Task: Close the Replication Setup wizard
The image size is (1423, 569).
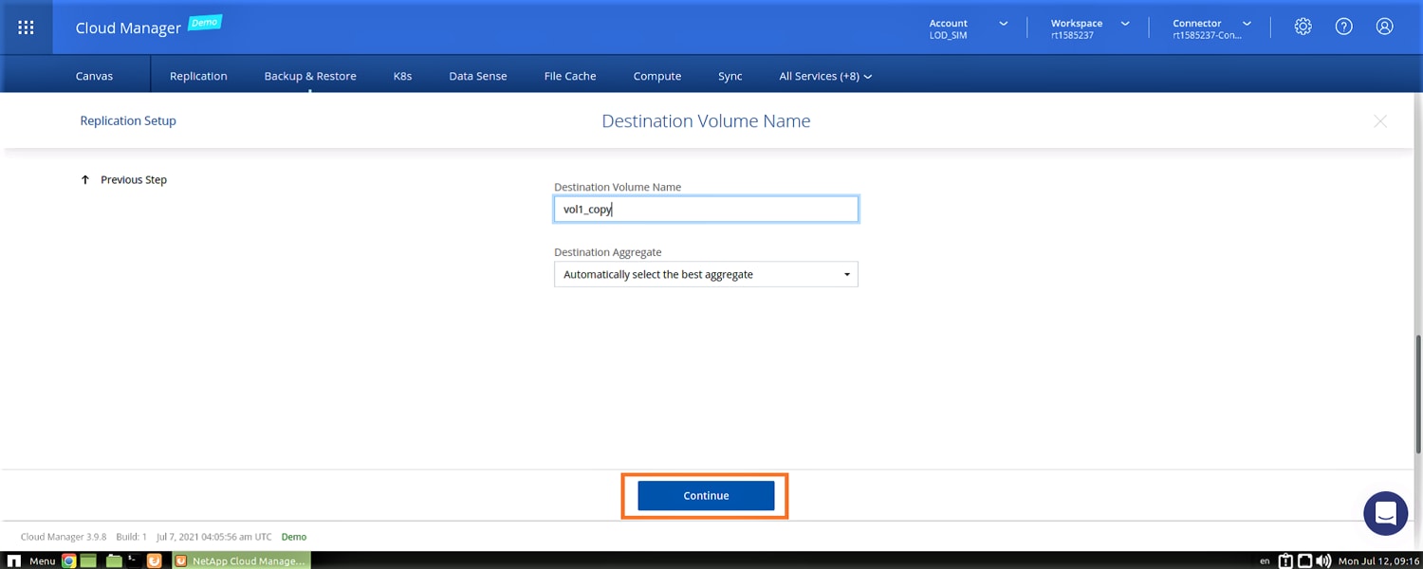Action: coord(1380,121)
